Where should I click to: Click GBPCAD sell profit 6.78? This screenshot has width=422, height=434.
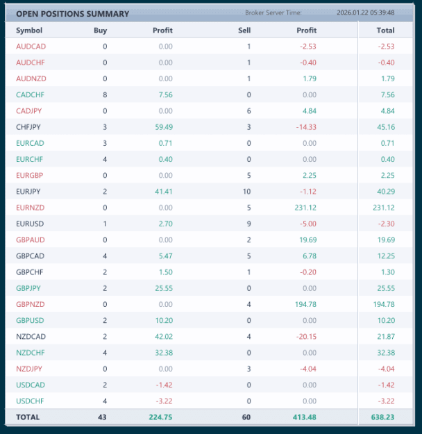310,256
